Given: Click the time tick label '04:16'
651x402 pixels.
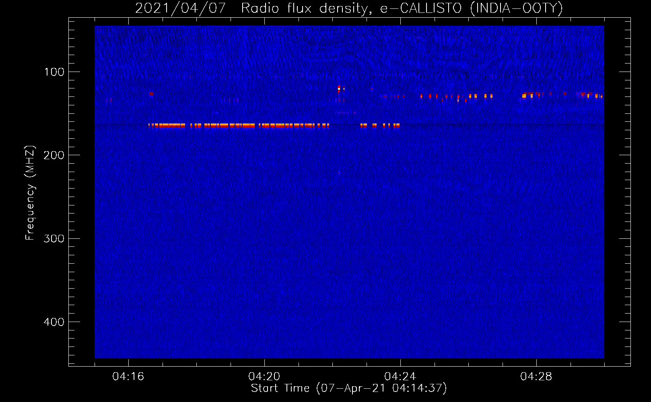Looking at the screenshot, I should (x=128, y=377).
